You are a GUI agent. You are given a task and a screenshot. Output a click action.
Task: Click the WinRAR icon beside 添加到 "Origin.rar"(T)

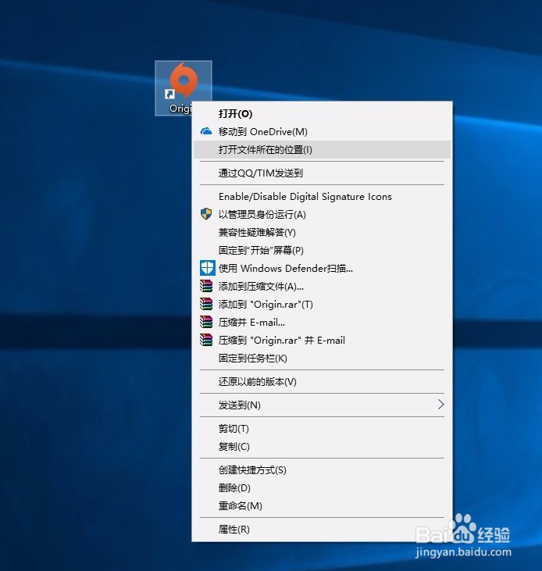[206, 304]
